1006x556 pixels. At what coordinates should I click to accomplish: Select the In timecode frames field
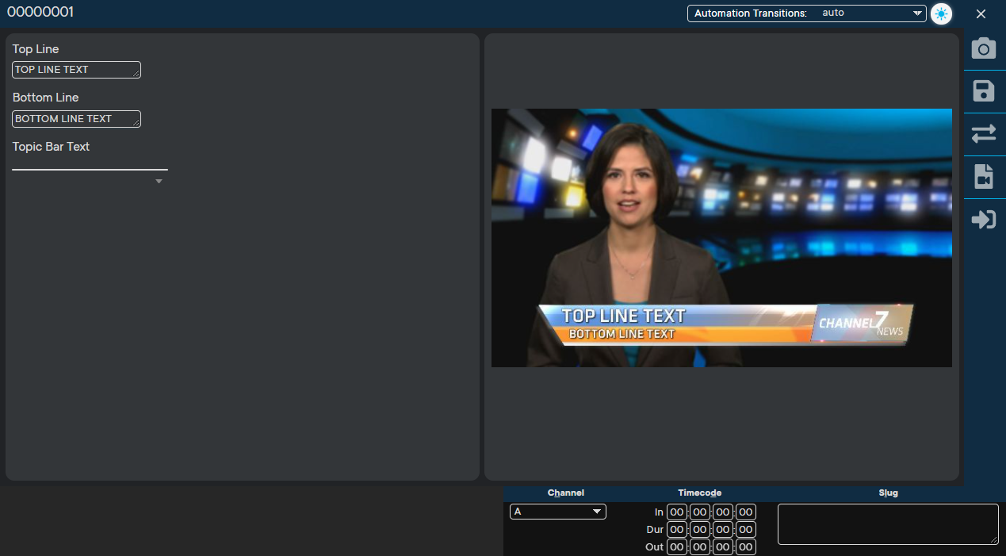[x=746, y=512]
